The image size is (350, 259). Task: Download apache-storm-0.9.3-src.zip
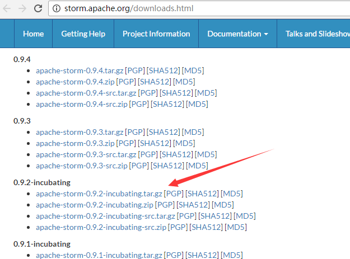coord(82,166)
